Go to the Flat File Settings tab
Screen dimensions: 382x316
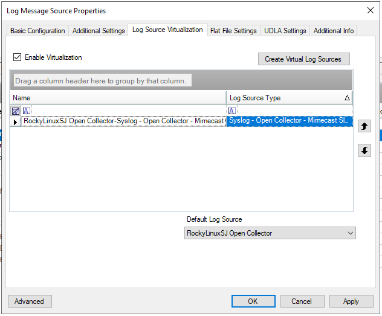(x=233, y=31)
